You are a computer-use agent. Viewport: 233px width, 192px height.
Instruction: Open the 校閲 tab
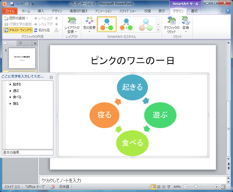148,11
